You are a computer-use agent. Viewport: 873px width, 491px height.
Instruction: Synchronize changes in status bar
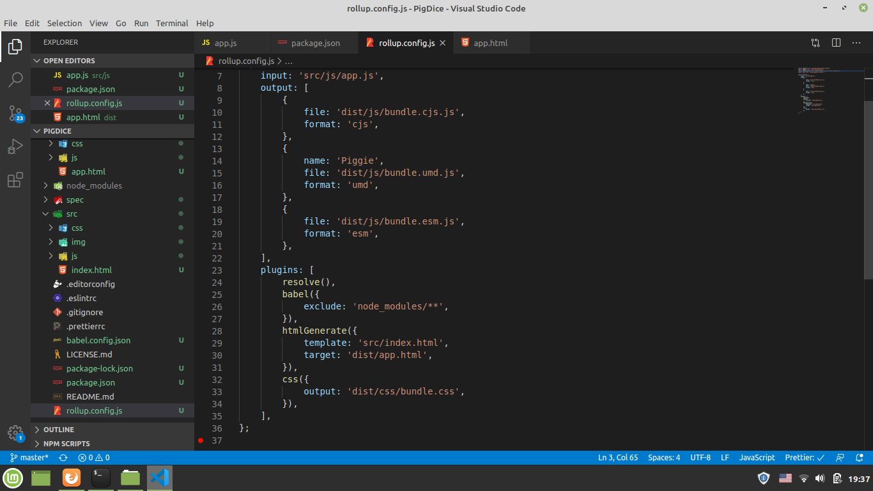[63, 458]
